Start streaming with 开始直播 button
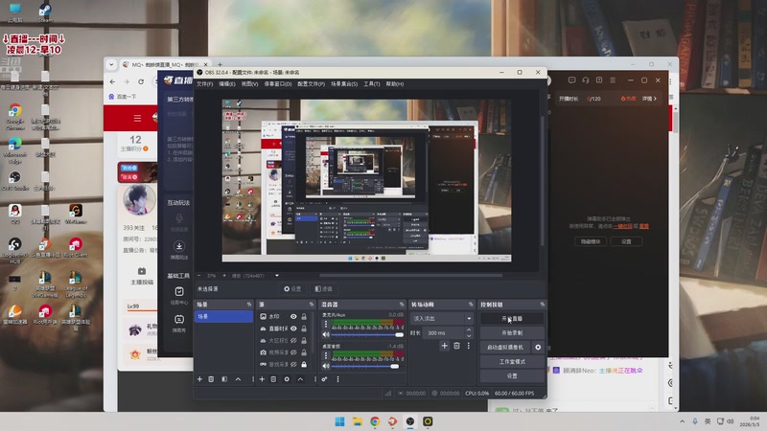767x431 pixels. click(512, 319)
